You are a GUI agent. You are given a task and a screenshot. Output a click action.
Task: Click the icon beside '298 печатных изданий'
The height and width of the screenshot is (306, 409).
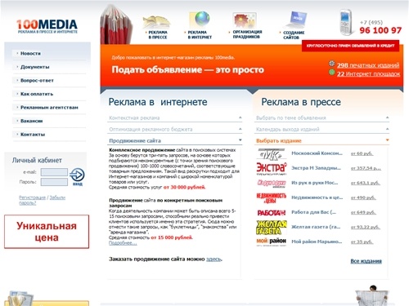tap(331, 64)
